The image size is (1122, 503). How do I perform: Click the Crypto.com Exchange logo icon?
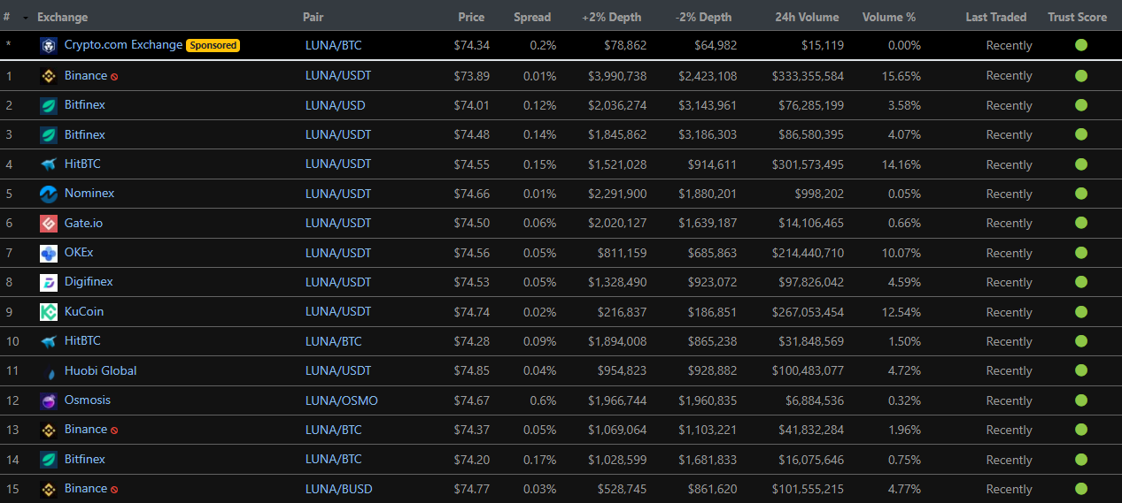point(49,46)
